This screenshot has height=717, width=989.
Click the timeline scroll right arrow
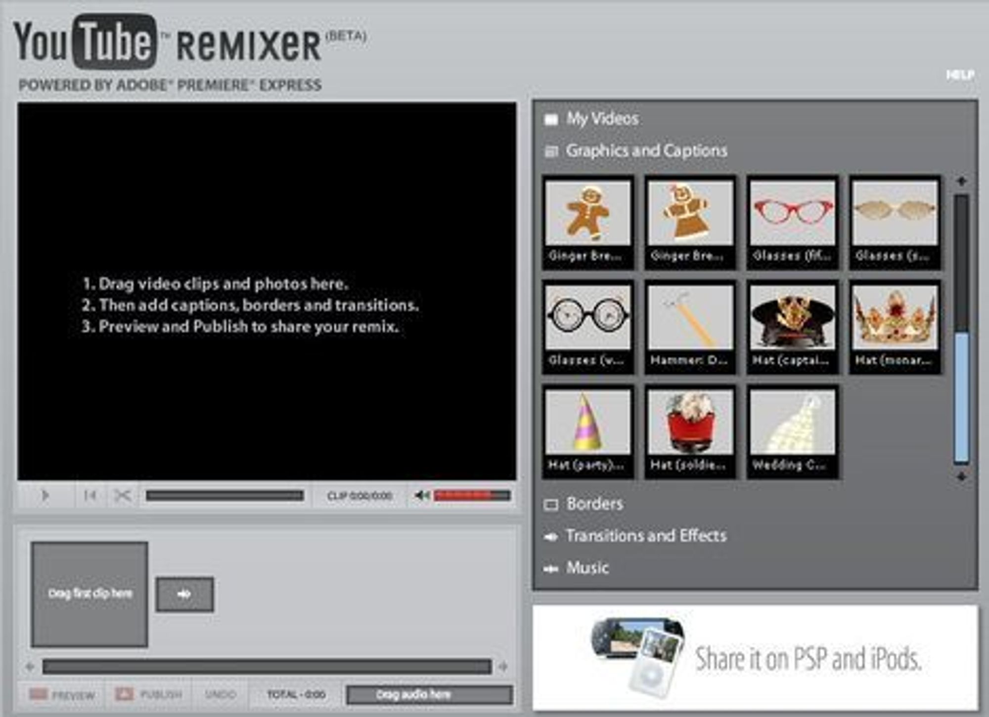503,667
